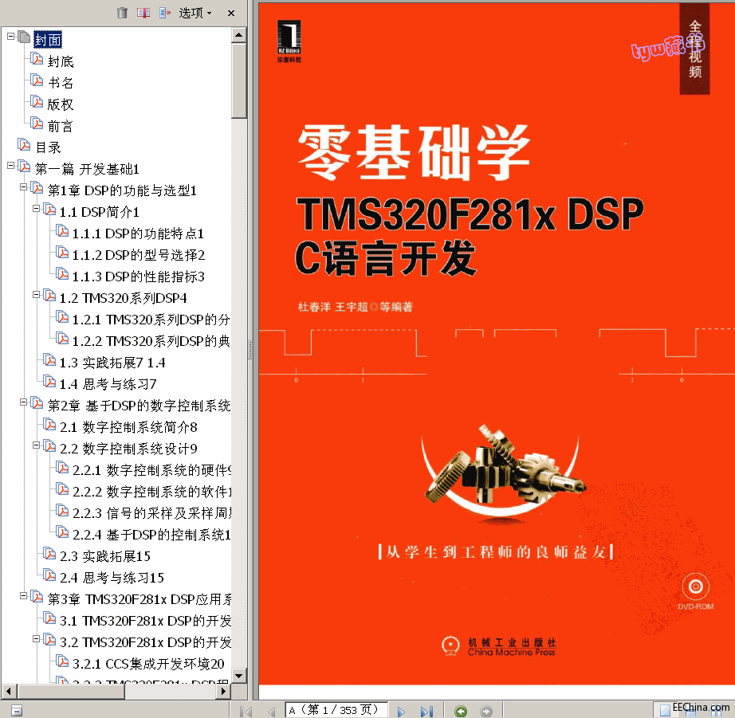Open 2.2.4 基于DSP的控制系统 entry

pos(151,535)
